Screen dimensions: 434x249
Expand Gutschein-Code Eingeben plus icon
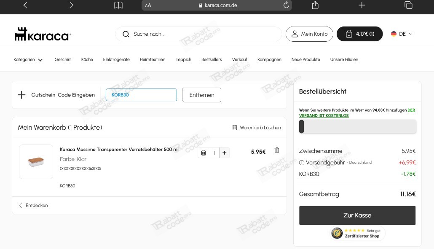[21, 95]
